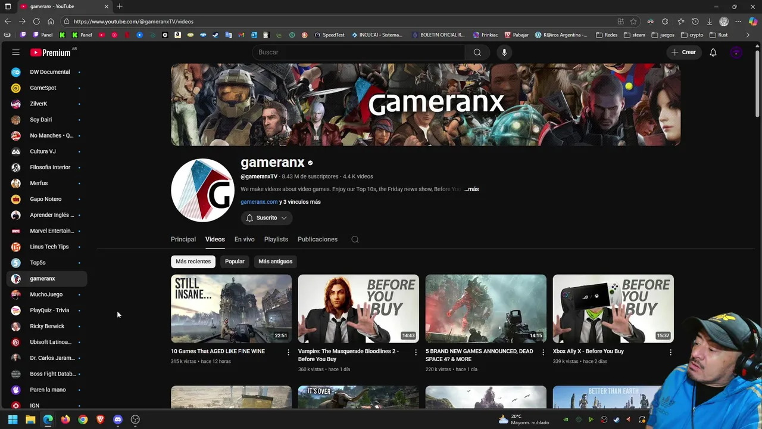Screen dimensions: 762x429
Task: Open the y 3 vínculos más link
Action: [x=300, y=202]
